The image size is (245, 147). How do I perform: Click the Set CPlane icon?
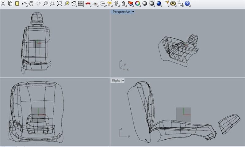(x=95, y=4)
